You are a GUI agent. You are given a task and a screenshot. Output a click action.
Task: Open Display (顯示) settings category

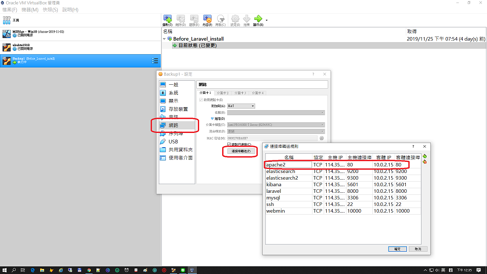coord(177,100)
